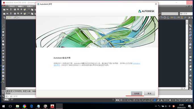
Task: Open Layer Properties Manager icon
Action: [x=4, y=18]
